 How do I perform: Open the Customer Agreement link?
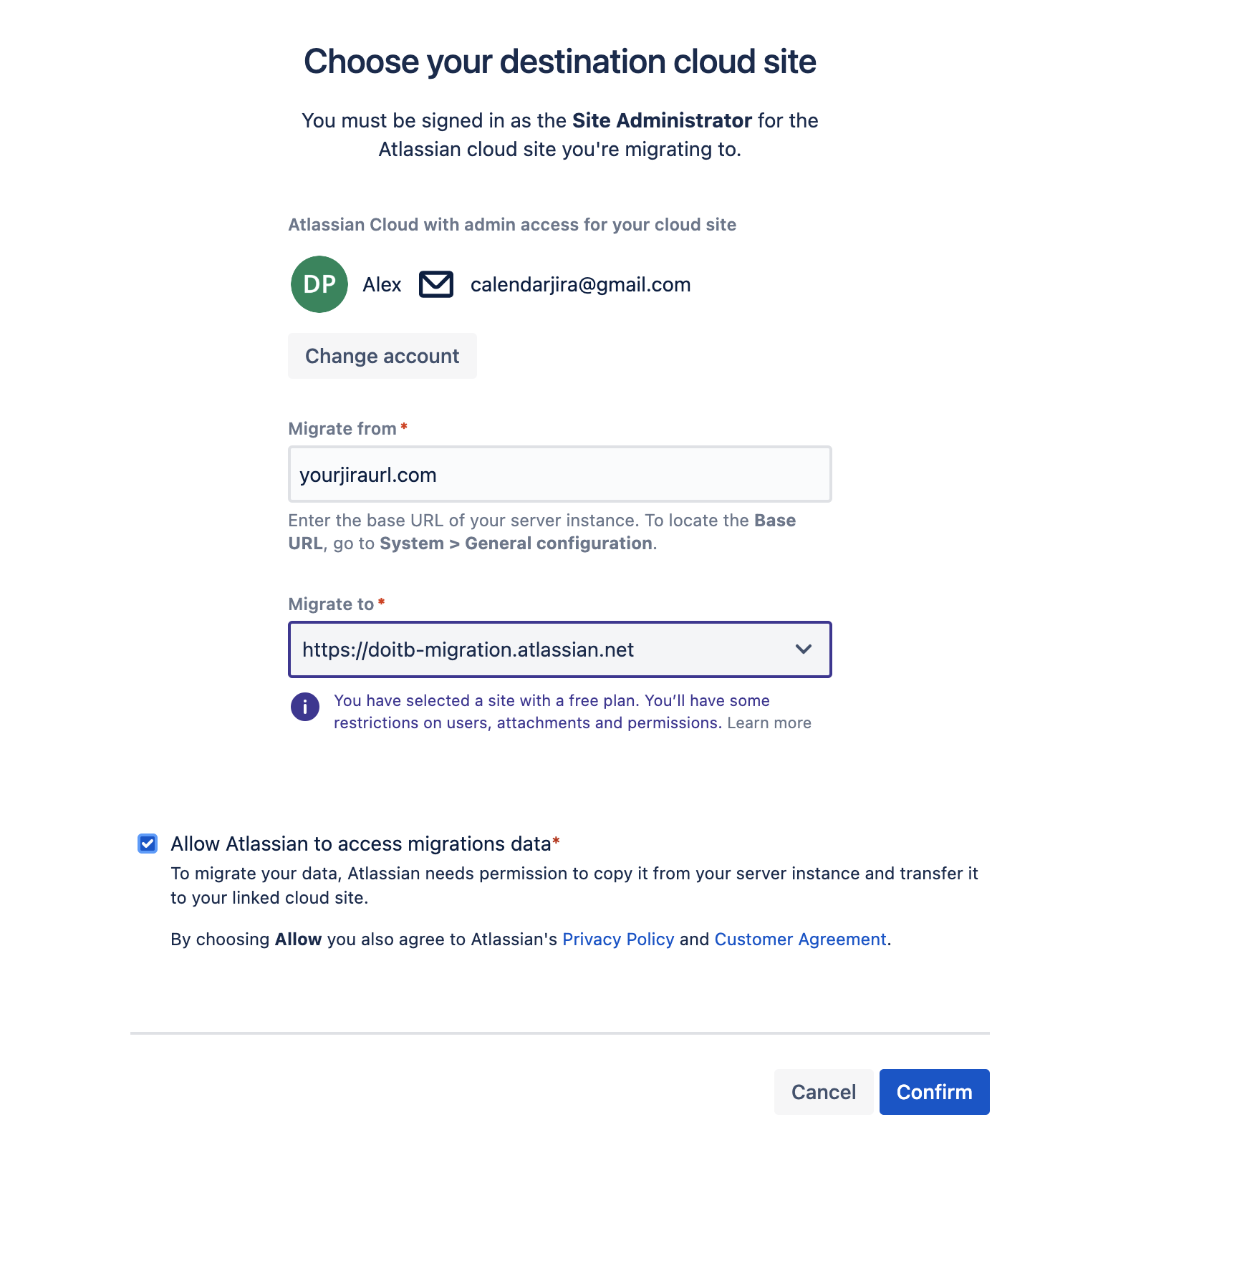(x=800, y=939)
